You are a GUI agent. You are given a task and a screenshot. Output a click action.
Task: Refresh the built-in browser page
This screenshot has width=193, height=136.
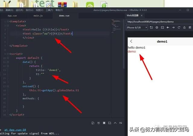coord(179,28)
